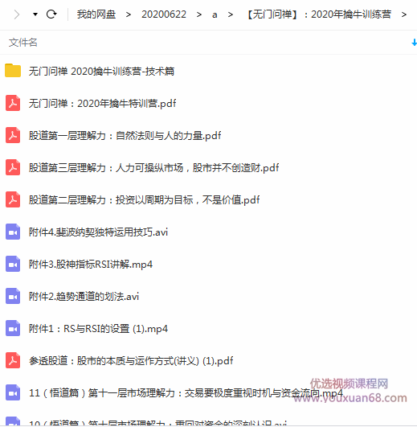Screen dimensions: 417x427
Task: Click the blue sort direction arrow
Action: pyautogui.click(x=414, y=43)
